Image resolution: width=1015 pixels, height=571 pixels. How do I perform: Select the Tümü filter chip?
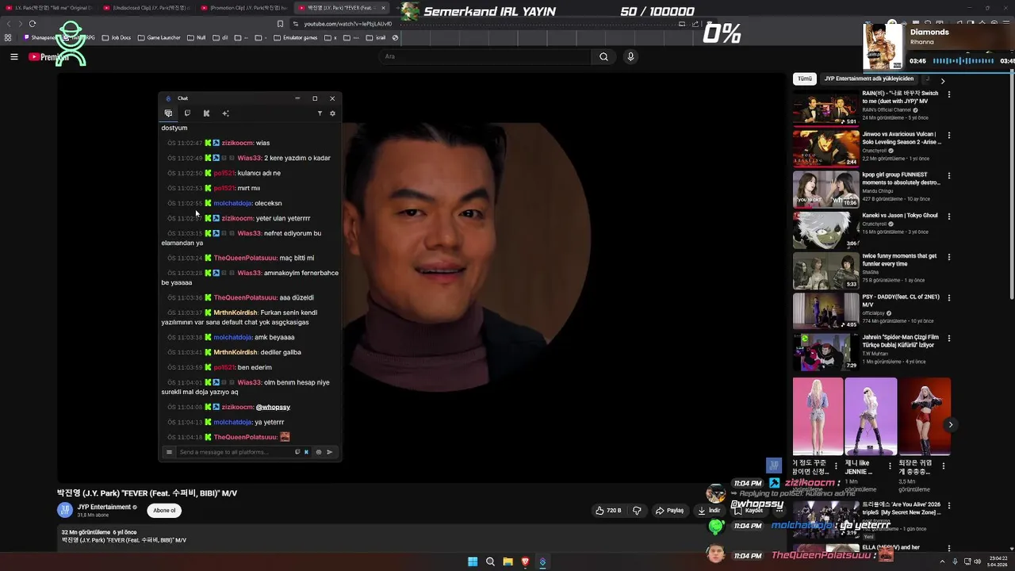805,79
